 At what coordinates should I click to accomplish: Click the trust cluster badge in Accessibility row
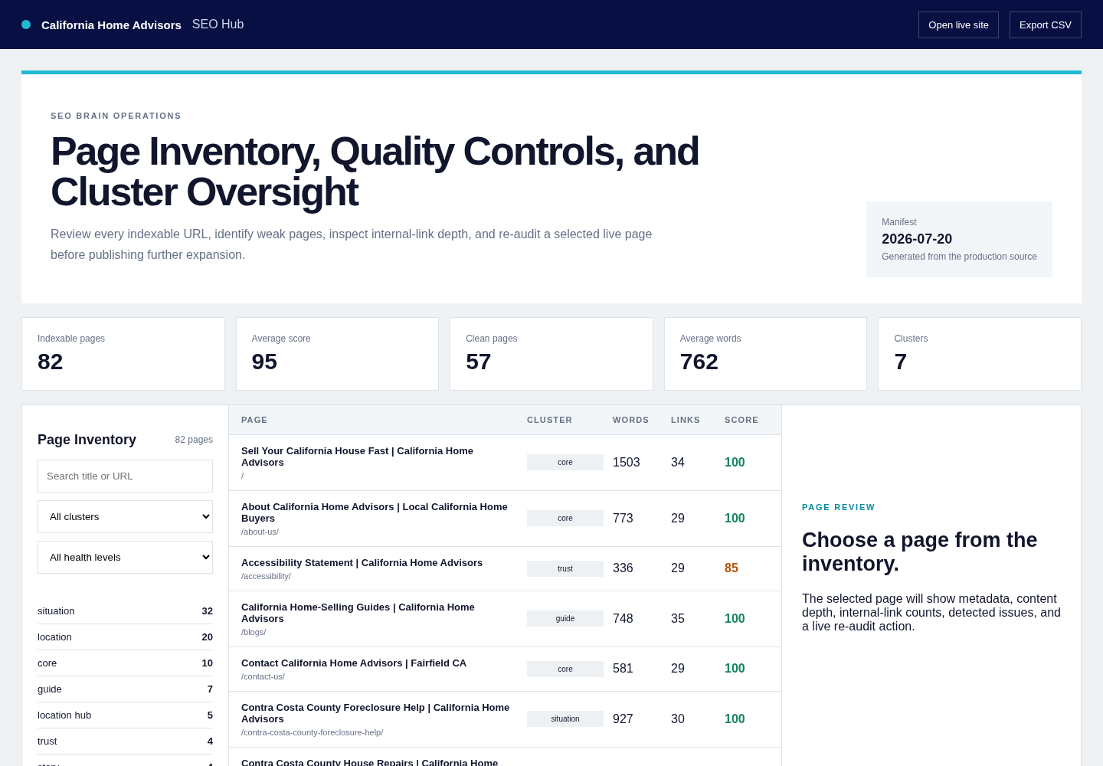click(x=565, y=568)
